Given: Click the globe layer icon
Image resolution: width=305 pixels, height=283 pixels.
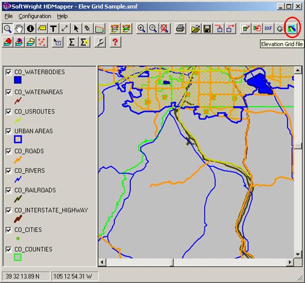Looking at the screenshot, I should click(x=19, y=42).
